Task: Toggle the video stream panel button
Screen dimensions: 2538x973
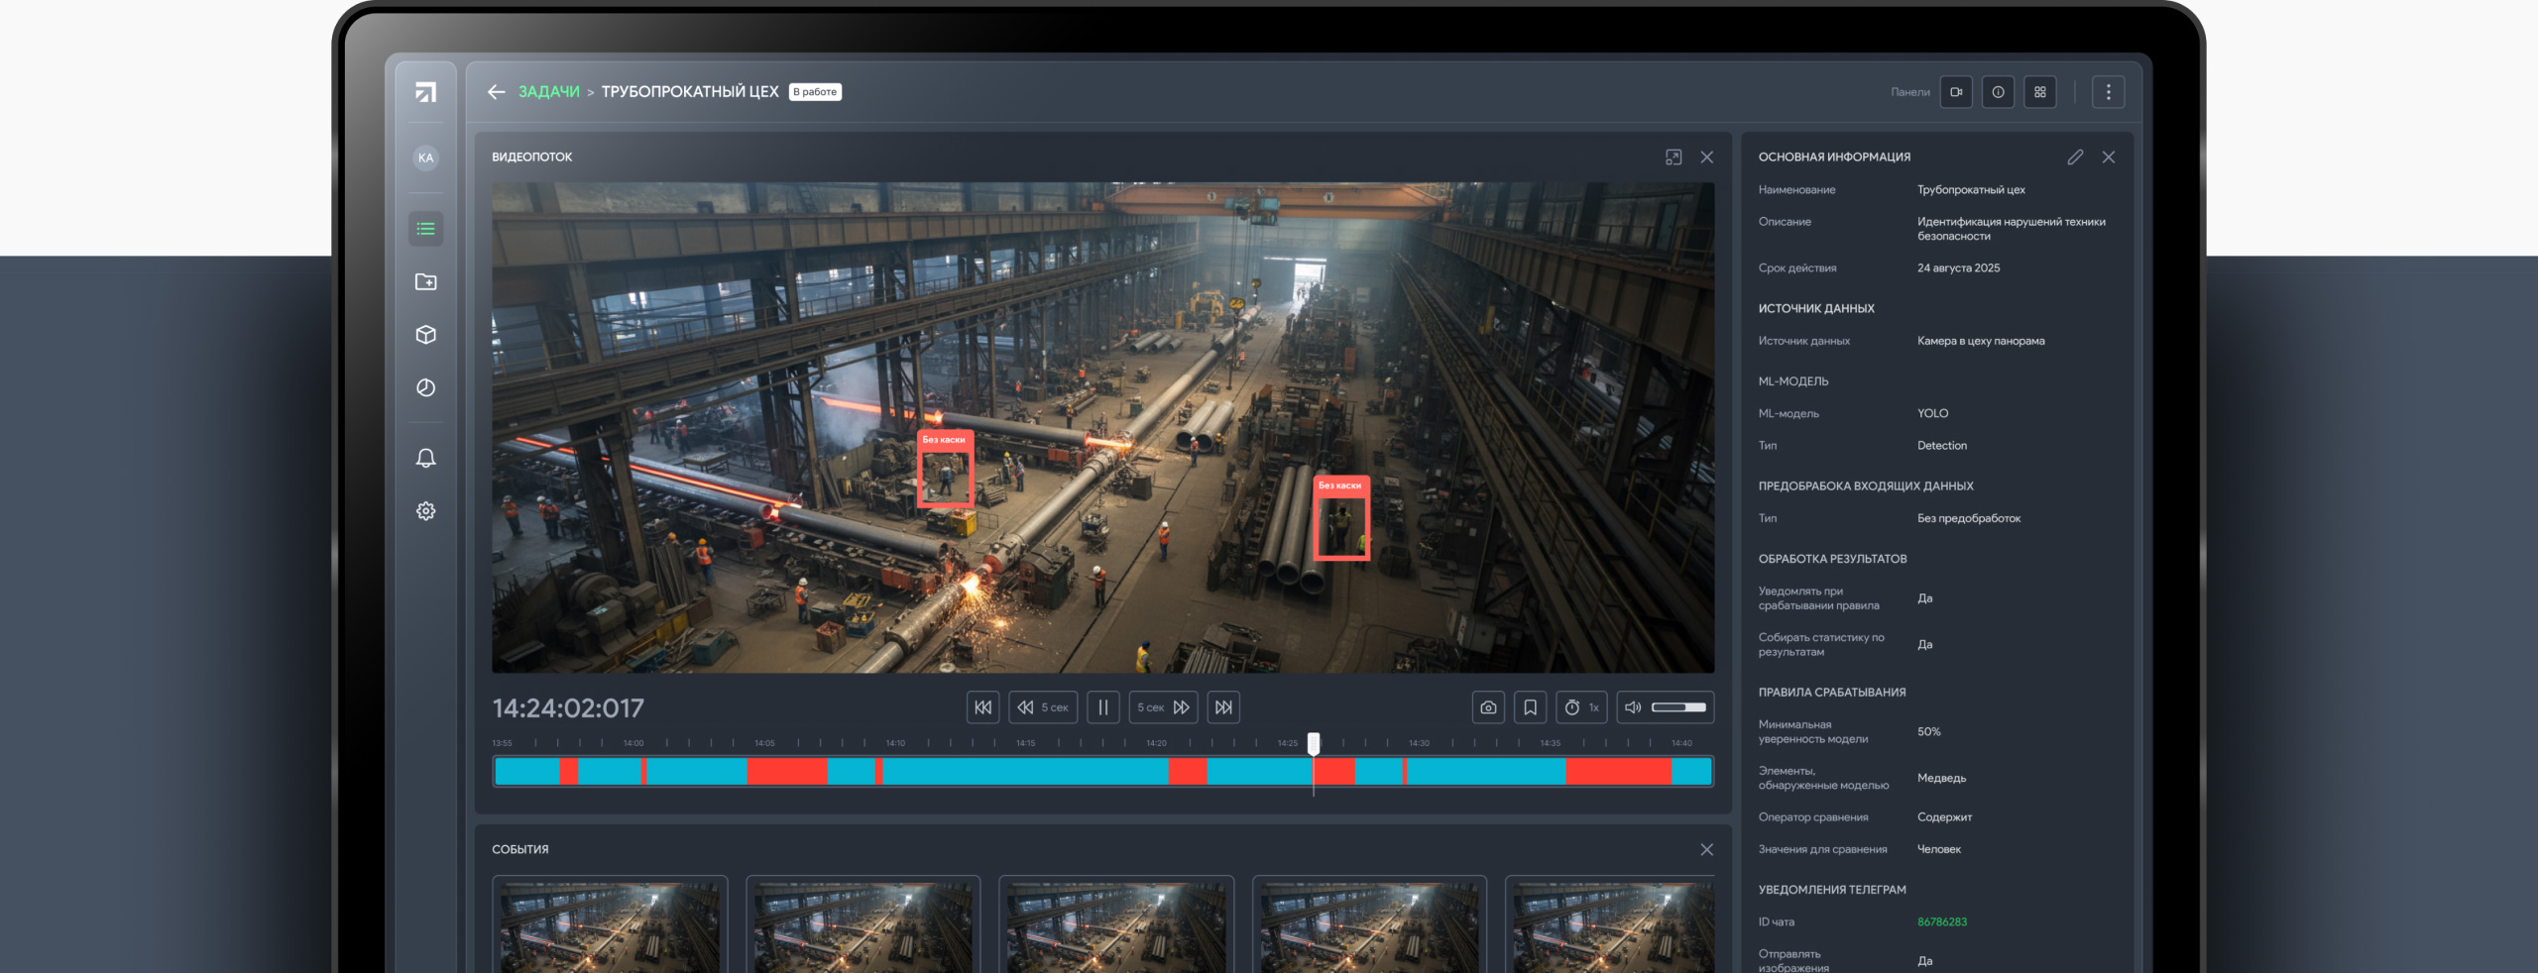Action: [x=1956, y=92]
